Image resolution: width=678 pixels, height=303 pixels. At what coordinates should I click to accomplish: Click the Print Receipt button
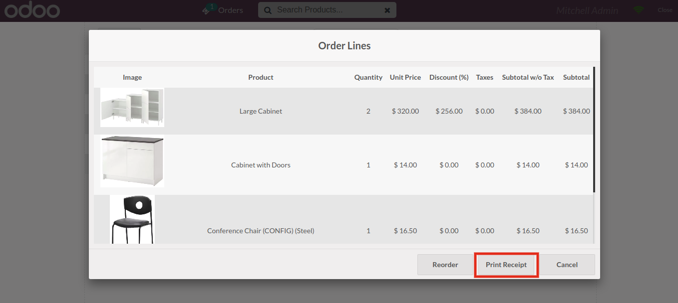click(506, 265)
